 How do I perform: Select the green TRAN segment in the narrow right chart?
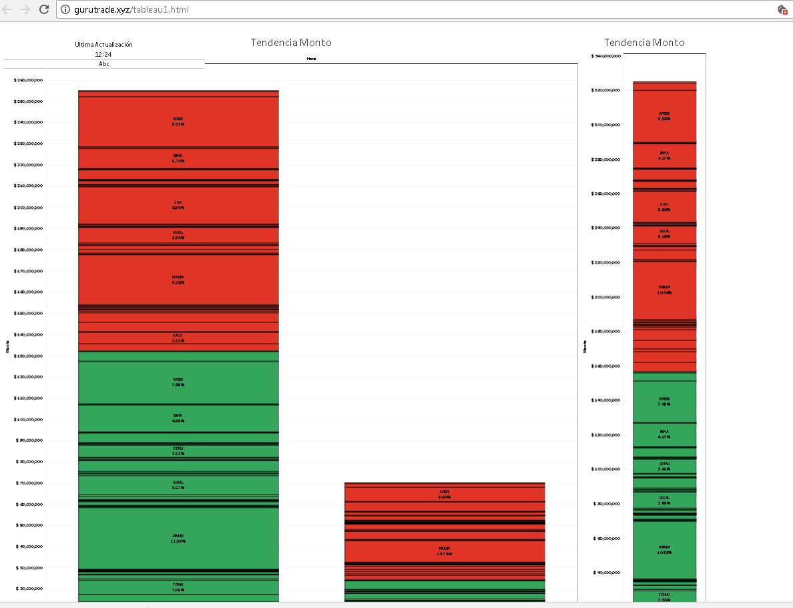(665, 597)
